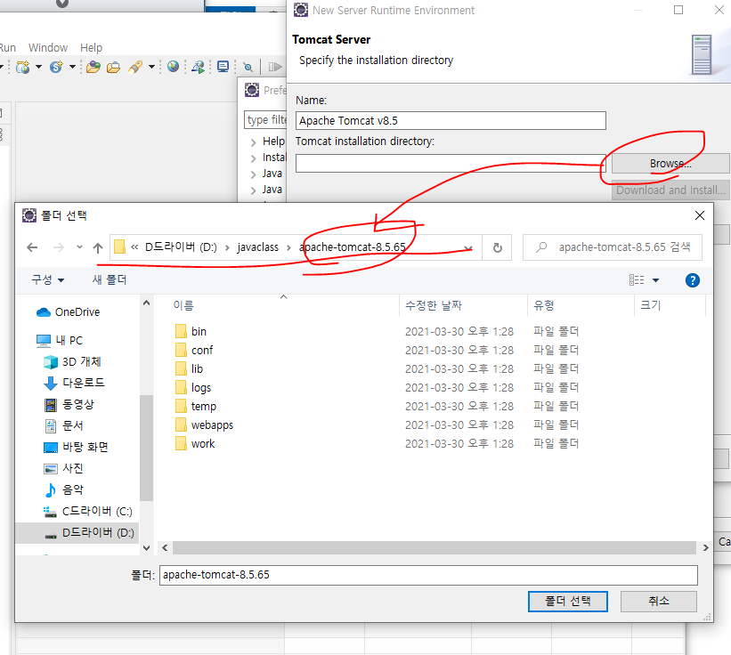
Task: Change the file view layout icon
Action: (x=637, y=280)
